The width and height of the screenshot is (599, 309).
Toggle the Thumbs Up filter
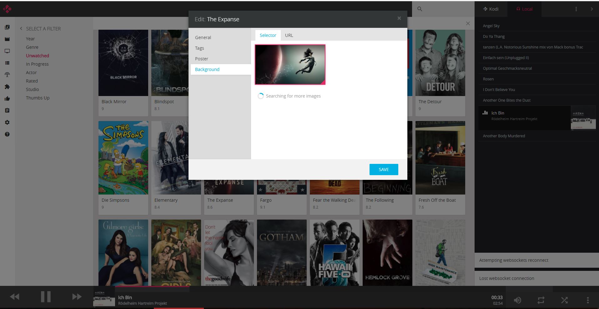[38, 98]
